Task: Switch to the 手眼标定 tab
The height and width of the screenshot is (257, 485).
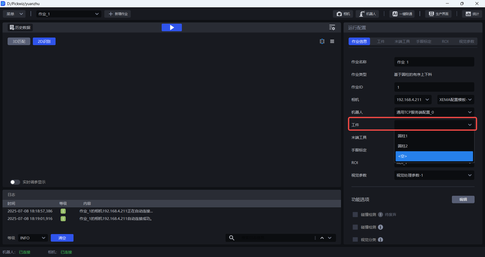Action: tap(424, 42)
